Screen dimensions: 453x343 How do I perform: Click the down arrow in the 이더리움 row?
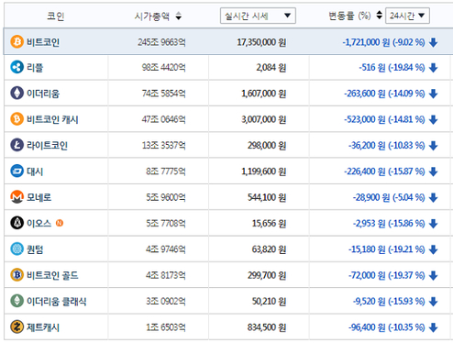(434, 94)
